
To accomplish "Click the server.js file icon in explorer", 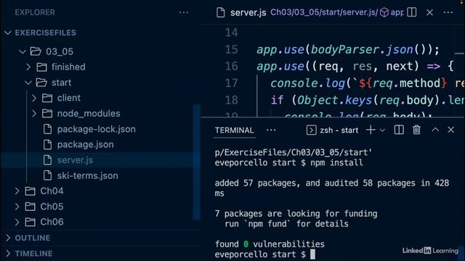I will click(47, 160).
